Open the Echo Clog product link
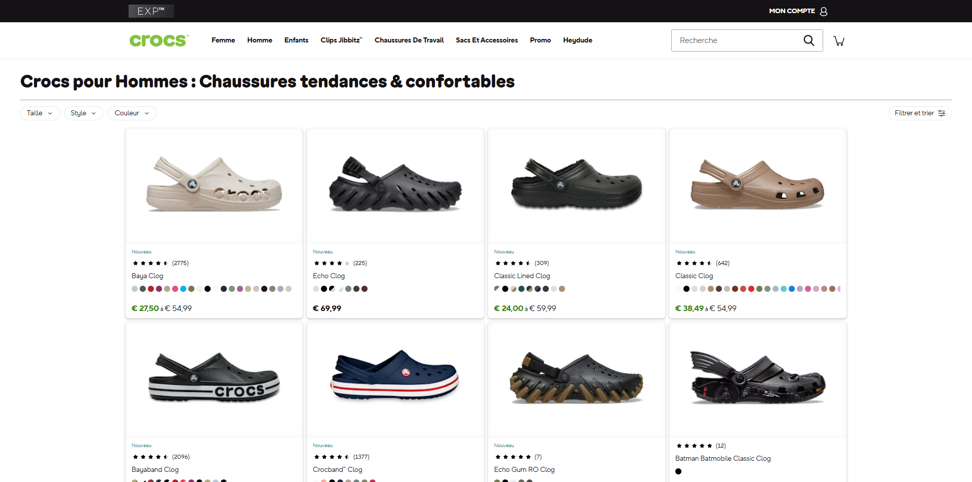This screenshot has width=972, height=482. (x=329, y=276)
